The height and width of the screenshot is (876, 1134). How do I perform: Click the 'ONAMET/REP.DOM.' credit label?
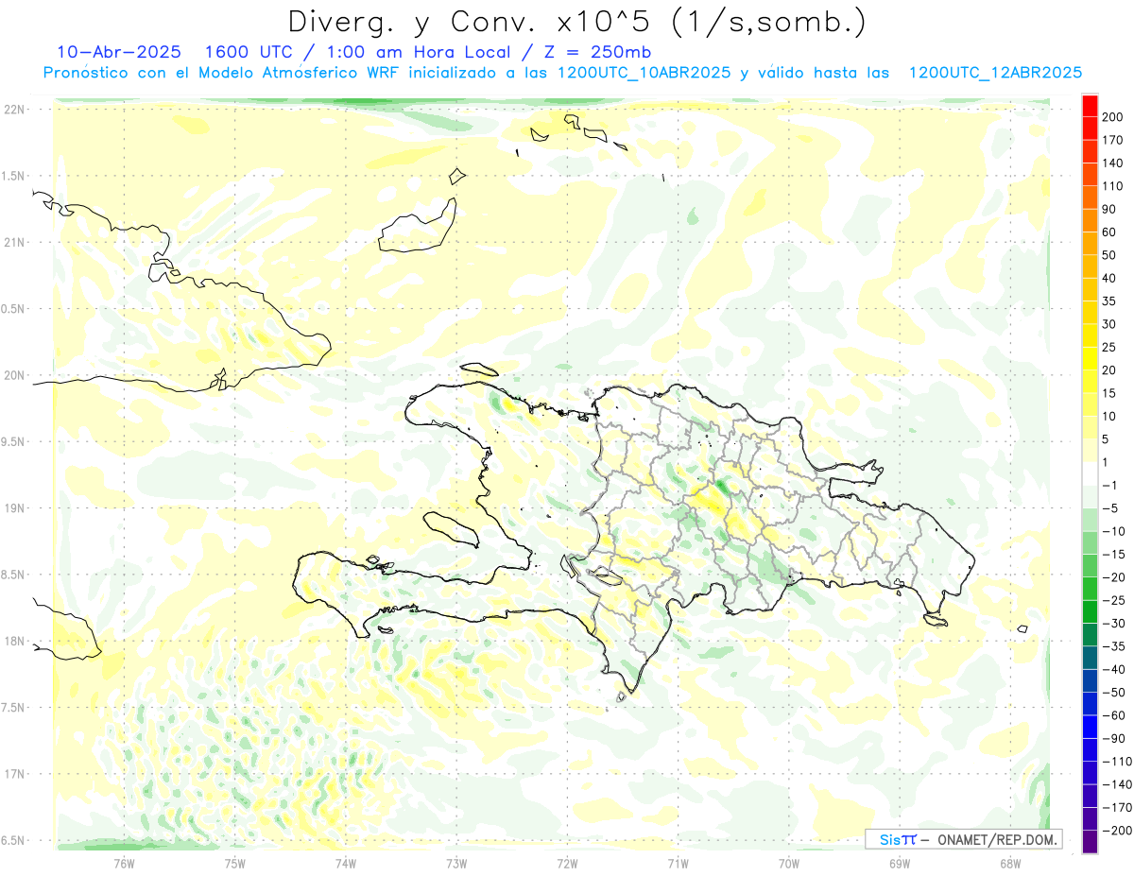(996, 839)
